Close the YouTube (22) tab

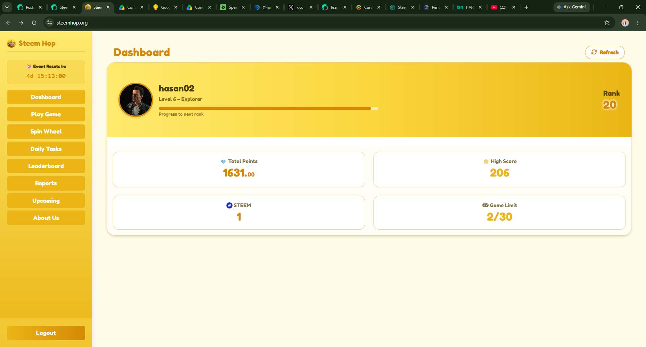[x=514, y=7]
